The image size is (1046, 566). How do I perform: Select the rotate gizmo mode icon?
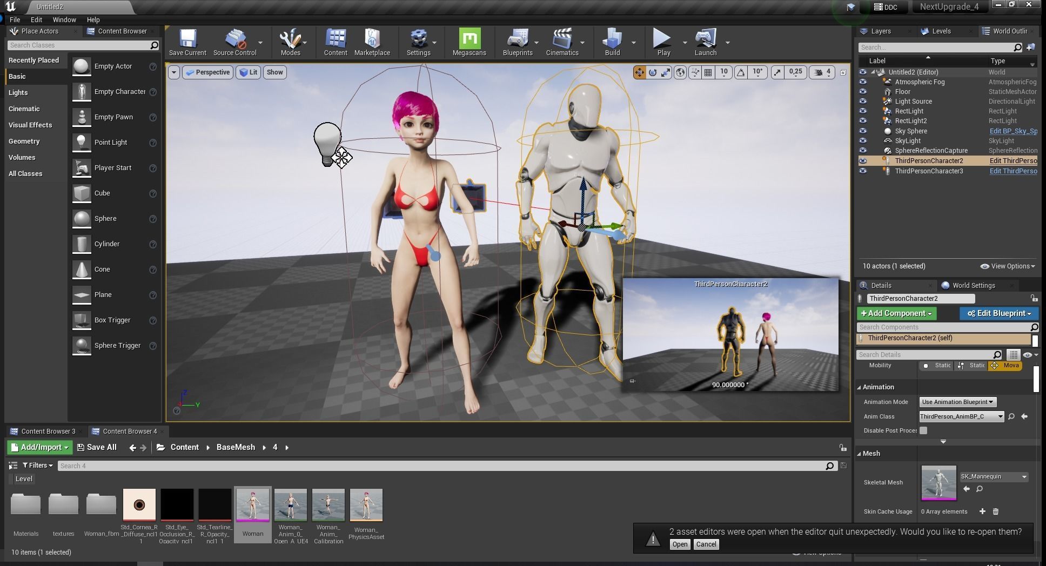[653, 72]
